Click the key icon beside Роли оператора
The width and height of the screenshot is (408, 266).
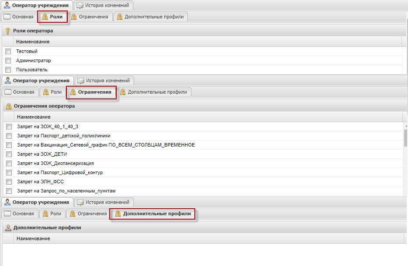pyautogui.click(x=7, y=31)
